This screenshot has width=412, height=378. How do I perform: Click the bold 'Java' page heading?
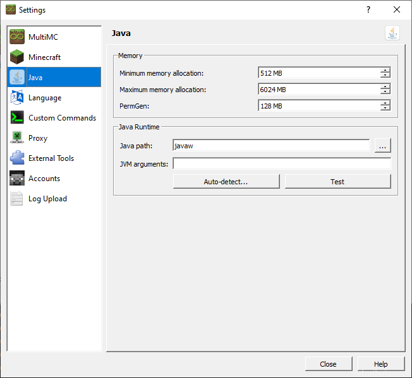(121, 33)
